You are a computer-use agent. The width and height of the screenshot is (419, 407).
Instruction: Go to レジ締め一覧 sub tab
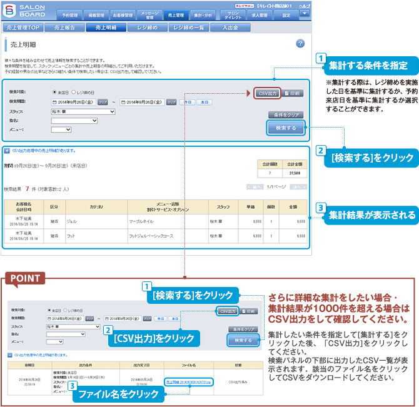(189, 28)
